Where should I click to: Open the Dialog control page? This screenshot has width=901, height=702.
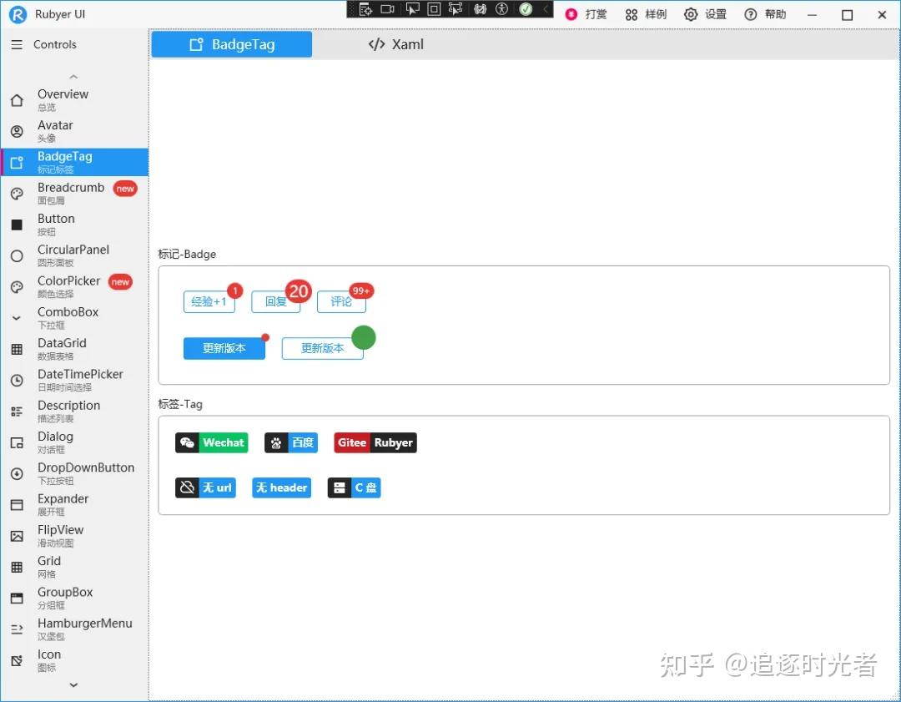[55, 442]
